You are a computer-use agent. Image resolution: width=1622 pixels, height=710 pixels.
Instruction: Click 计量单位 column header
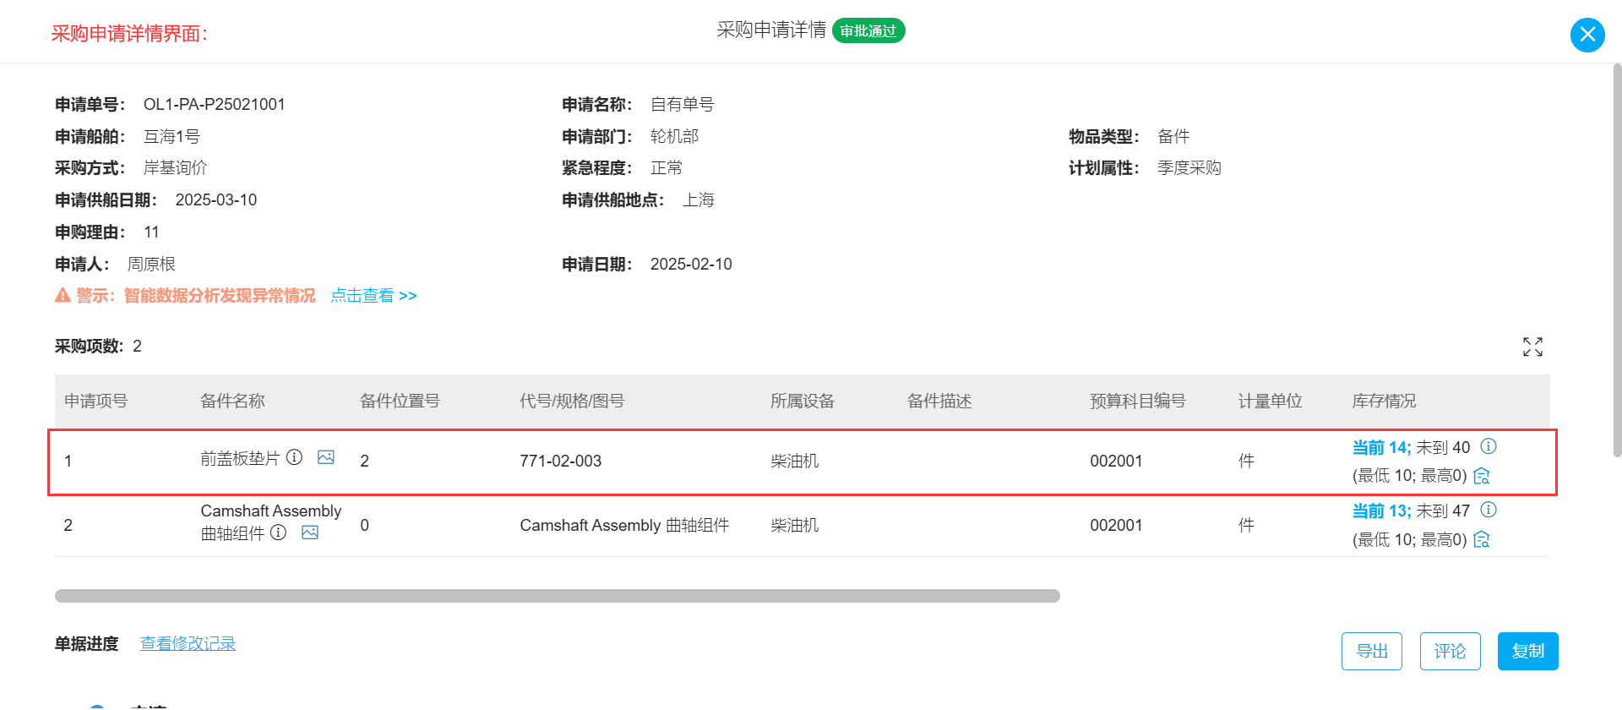click(1271, 401)
